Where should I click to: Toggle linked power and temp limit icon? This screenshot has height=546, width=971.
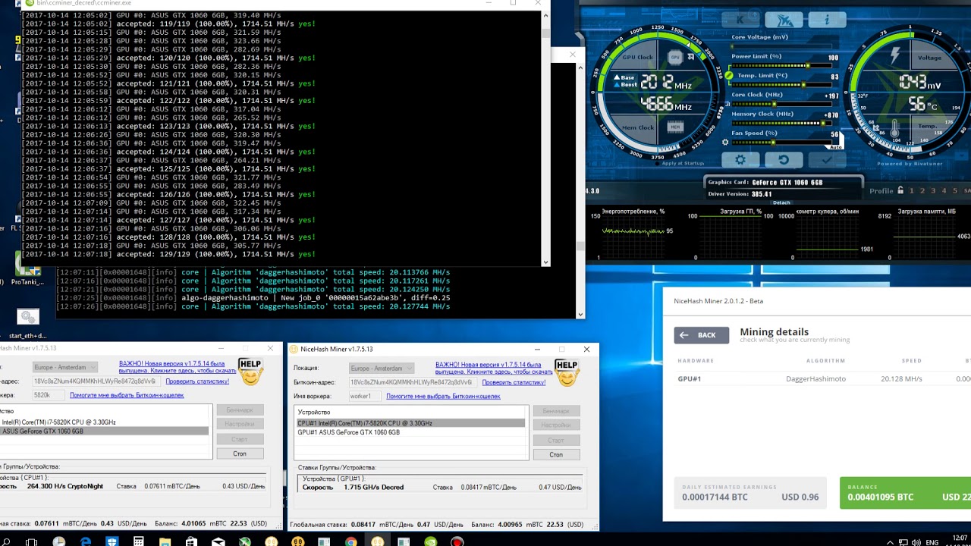click(x=730, y=75)
